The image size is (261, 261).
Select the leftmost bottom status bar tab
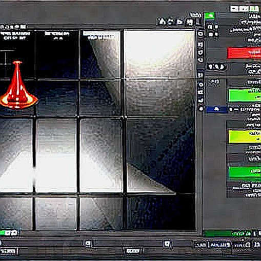coord(9,251)
